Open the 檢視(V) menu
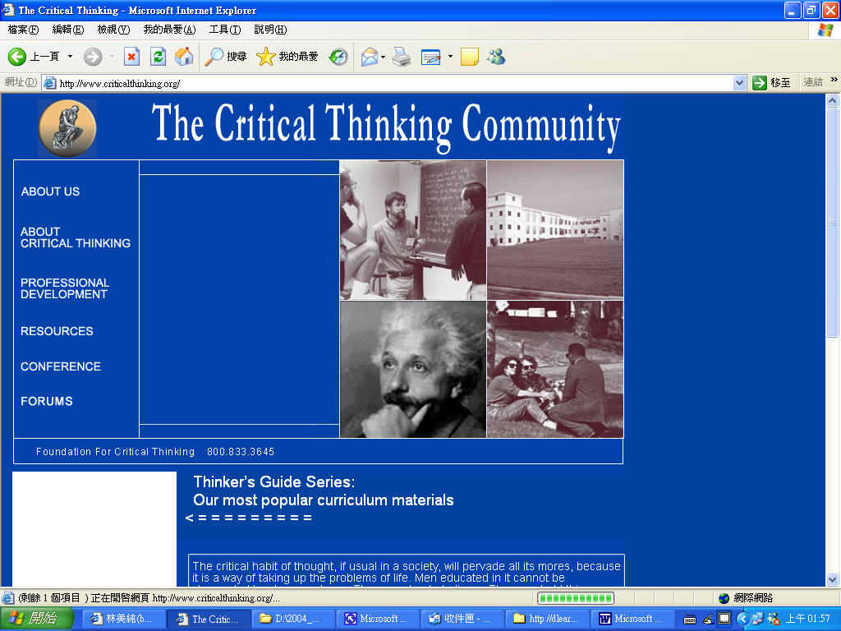Viewport: 841px width, 631px height. point(113,30)
